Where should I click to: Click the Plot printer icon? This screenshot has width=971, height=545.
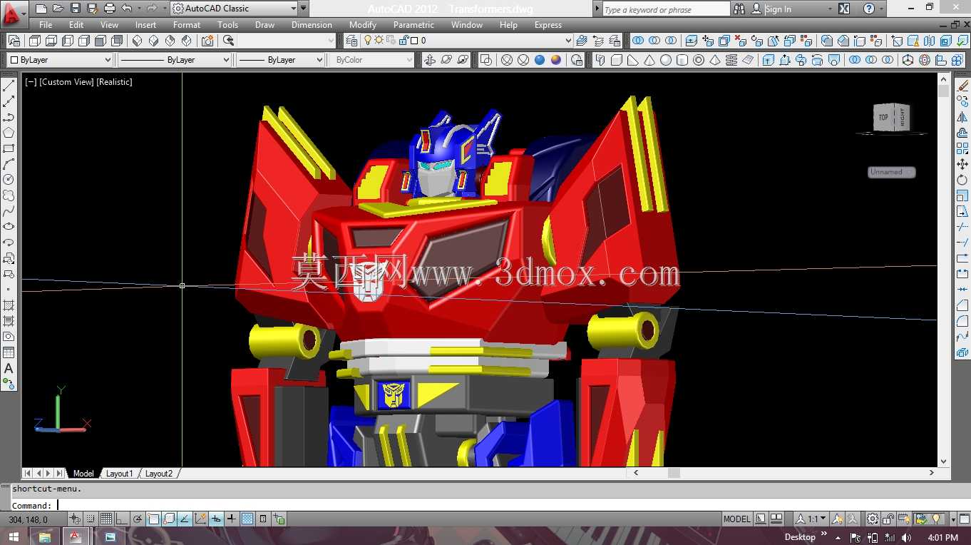tap(109, 9)
